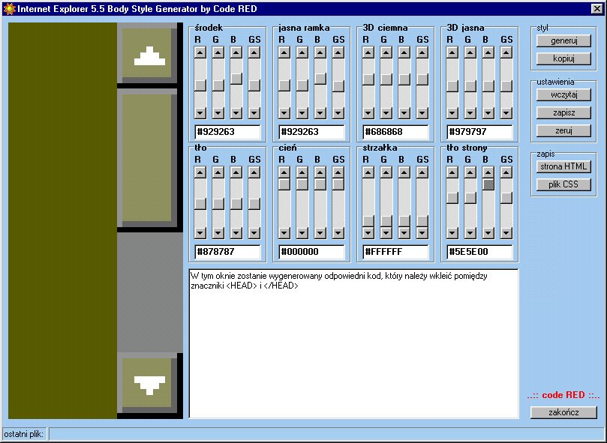Image resolution: width=607 pixels, height=443 pixels.
Task: Load settings with the wczytaj button
Action: coord(563,94)
